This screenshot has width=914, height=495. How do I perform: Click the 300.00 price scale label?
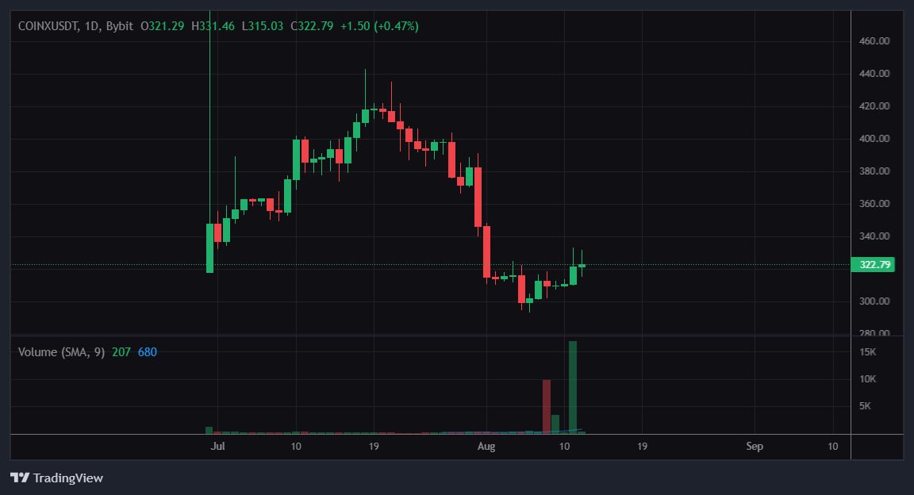[x=873, y=301]
